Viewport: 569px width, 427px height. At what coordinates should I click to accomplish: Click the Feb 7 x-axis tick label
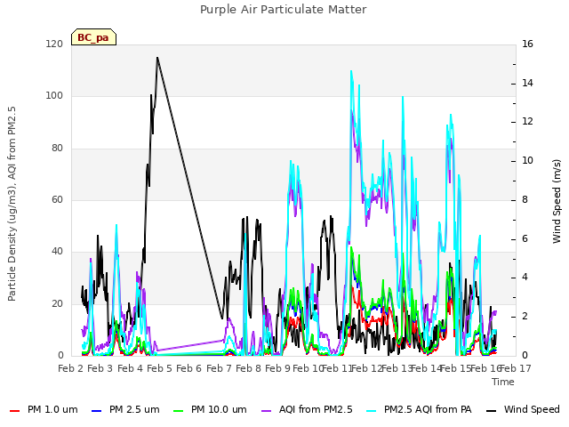coord(219,368)
